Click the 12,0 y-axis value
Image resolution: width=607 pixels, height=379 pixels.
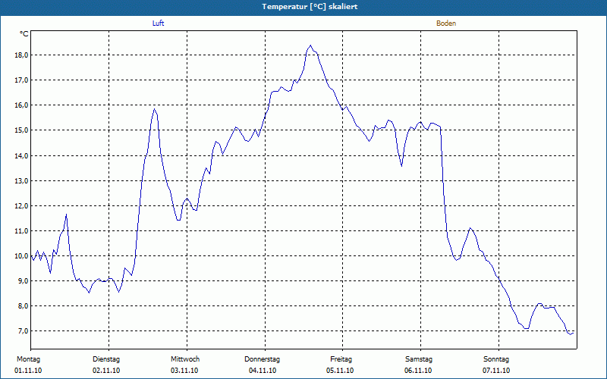[x=22, y=205]
